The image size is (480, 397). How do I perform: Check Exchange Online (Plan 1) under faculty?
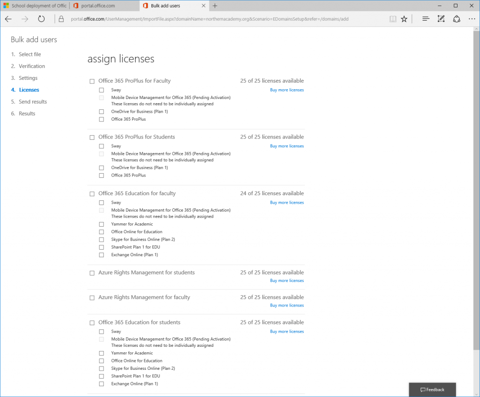pos(101,255)
